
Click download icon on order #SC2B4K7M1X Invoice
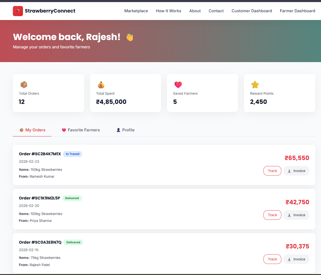(x=289, y=171)
